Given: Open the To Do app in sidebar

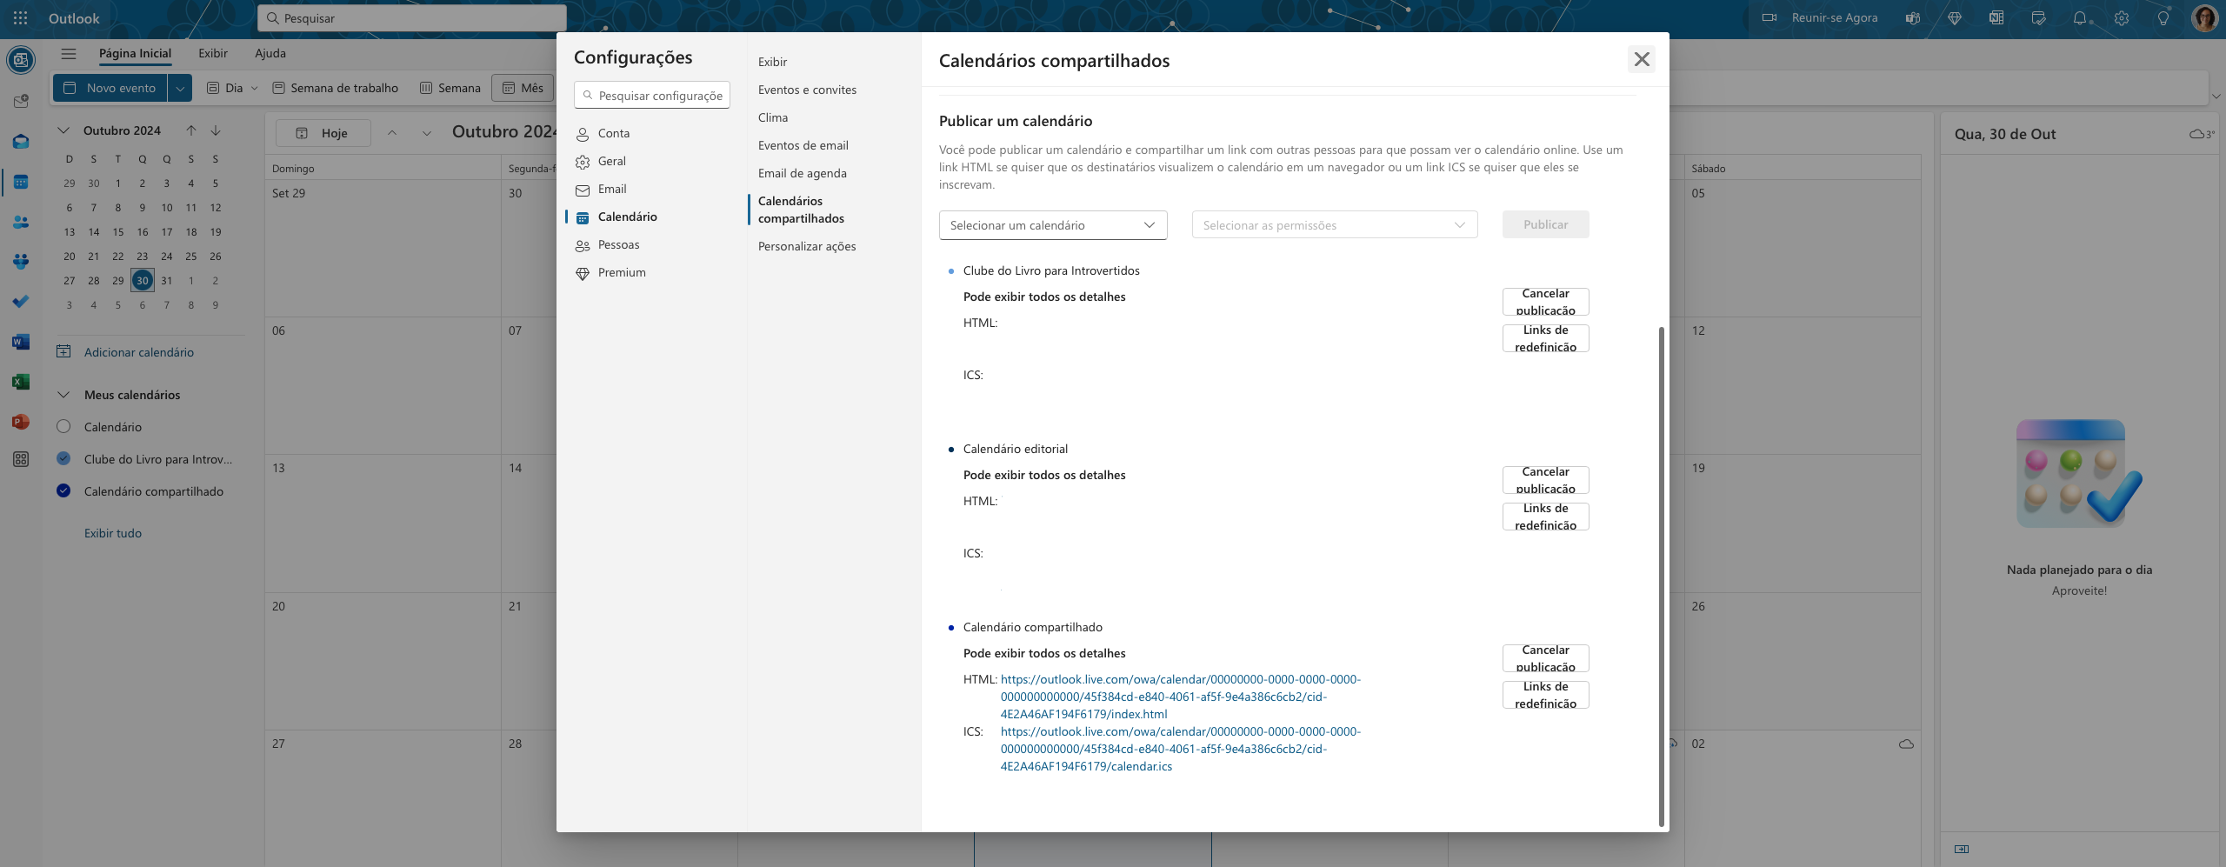Looking at the screenshot, I should (21, 302).
